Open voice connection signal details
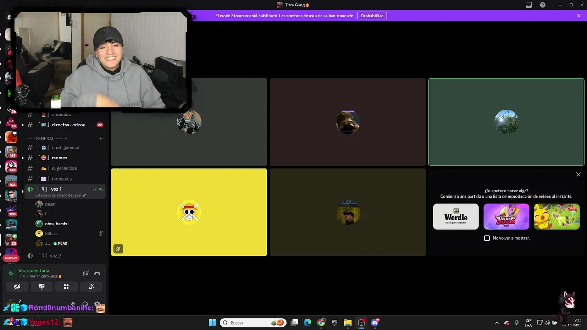This screenshot has width=587, height=330. coord(11,273)
